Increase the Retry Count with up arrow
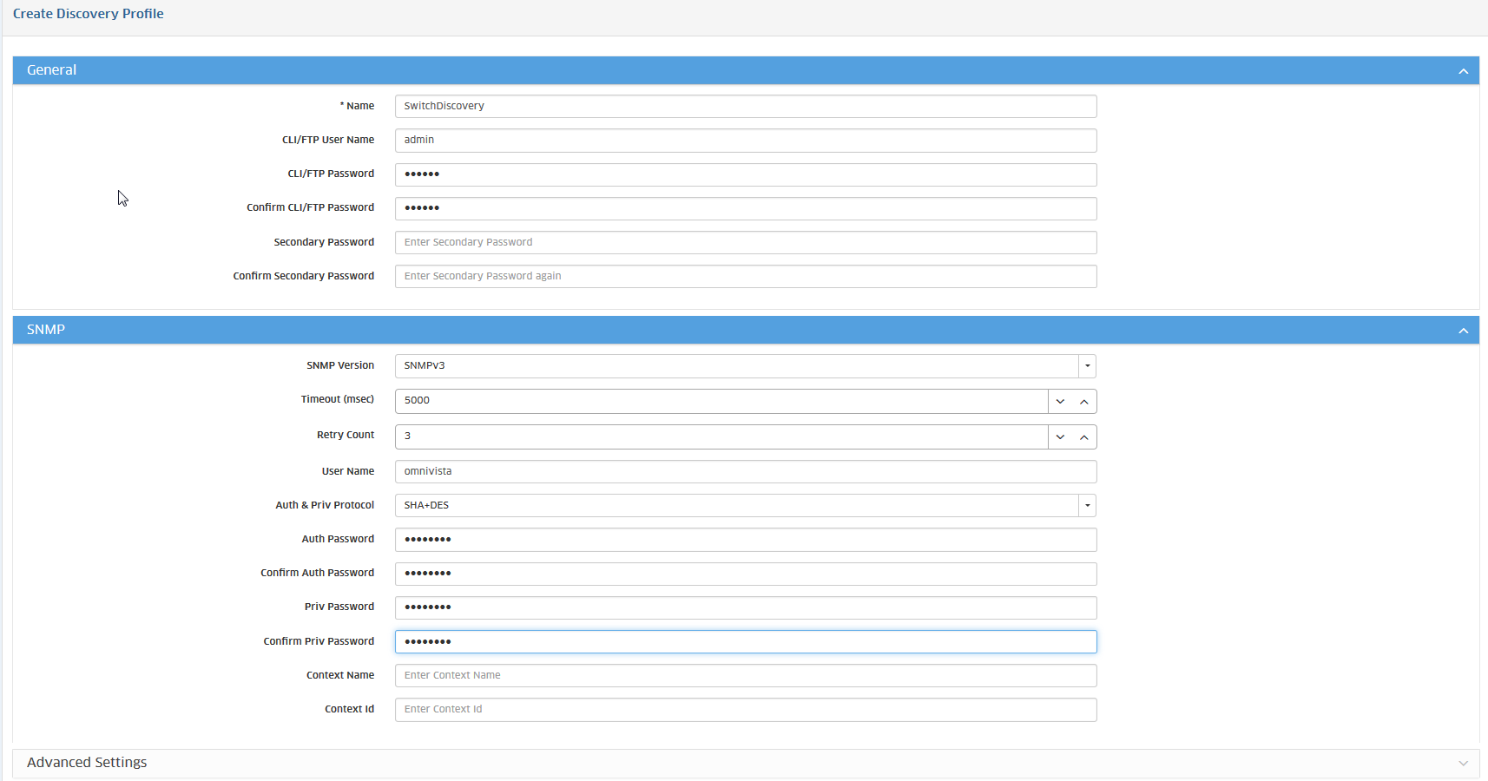The image size is (1488, 781). tap(1083, 437)
